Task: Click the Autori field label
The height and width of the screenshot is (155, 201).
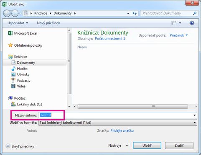Action: (32, 130)
